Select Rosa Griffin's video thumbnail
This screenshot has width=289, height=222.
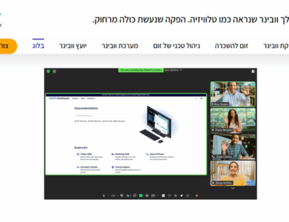click(x=233, y=173)
